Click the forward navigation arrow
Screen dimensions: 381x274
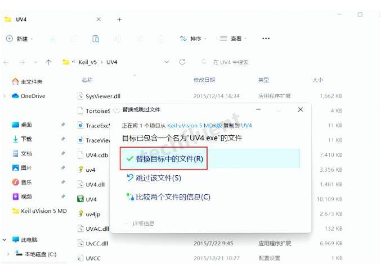tap(22, 62)
